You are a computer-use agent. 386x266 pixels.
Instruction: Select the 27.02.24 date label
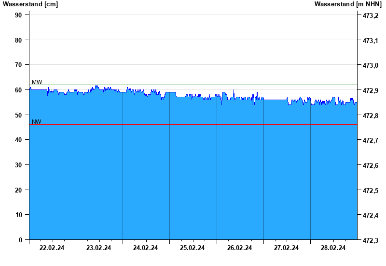tap(286, 248)
